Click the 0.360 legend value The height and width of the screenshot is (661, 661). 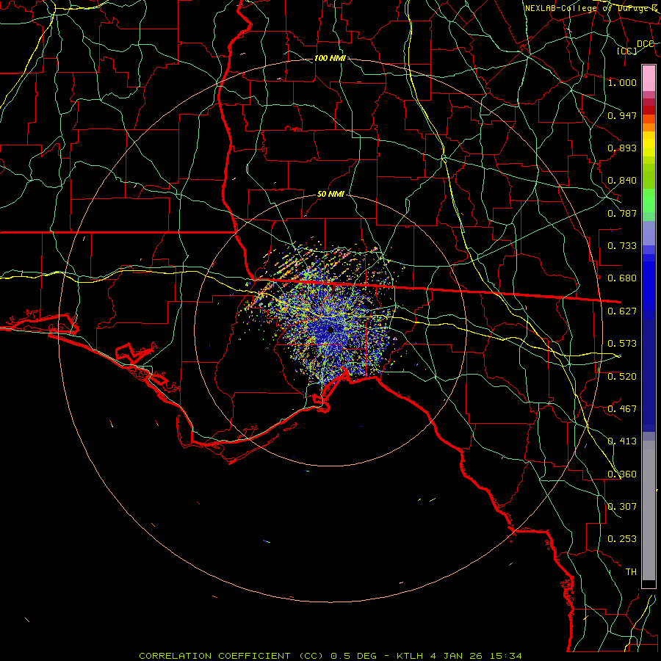(622, 474)
